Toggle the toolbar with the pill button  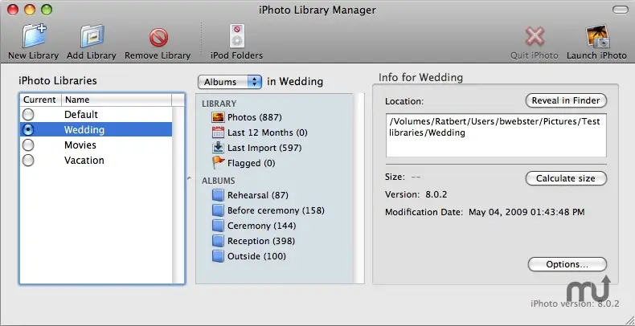coord(620,10)
